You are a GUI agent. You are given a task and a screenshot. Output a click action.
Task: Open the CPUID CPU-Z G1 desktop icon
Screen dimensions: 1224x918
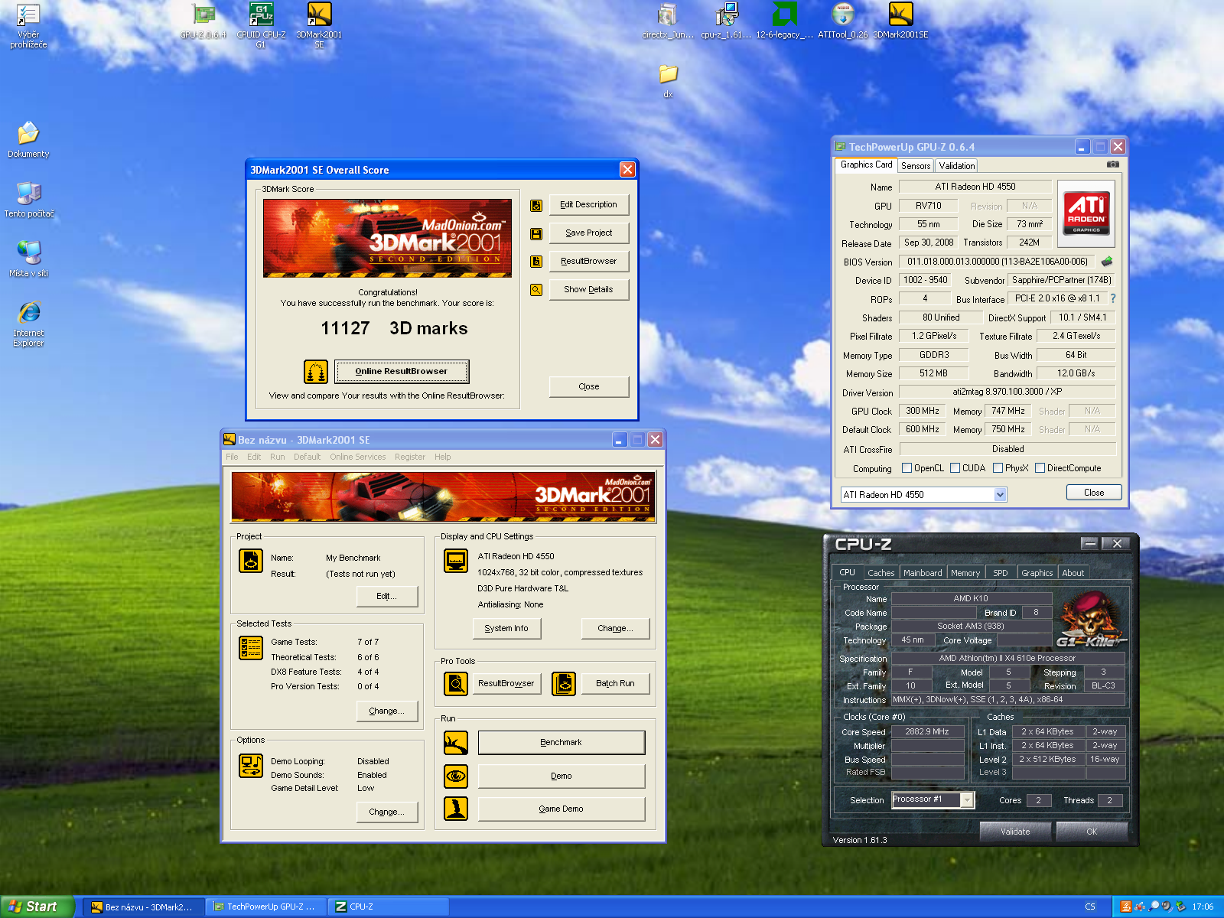tap(261, 25)
